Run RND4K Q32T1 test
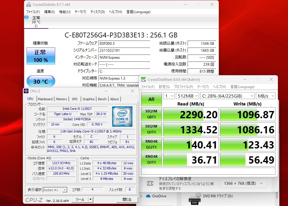 [151, 144]
